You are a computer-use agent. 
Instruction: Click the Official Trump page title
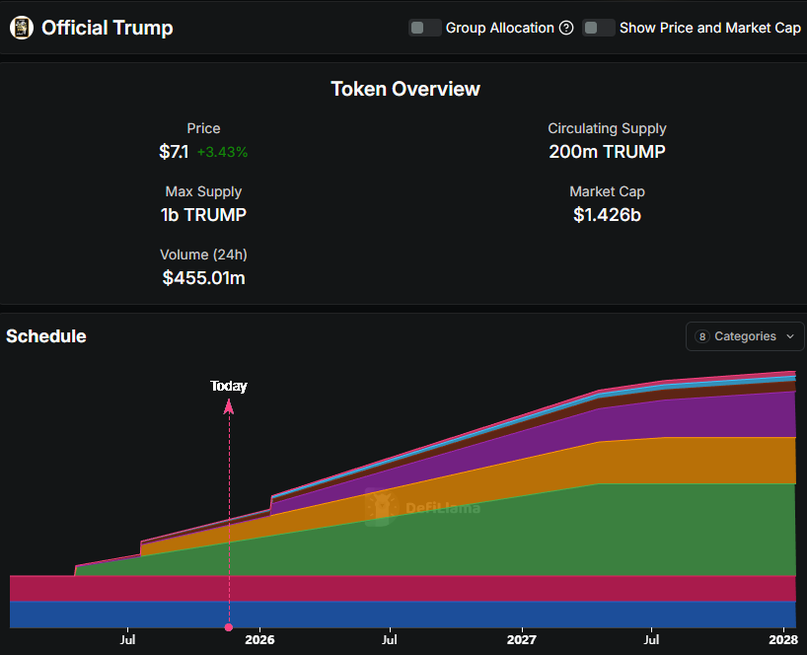click(107, 28)
